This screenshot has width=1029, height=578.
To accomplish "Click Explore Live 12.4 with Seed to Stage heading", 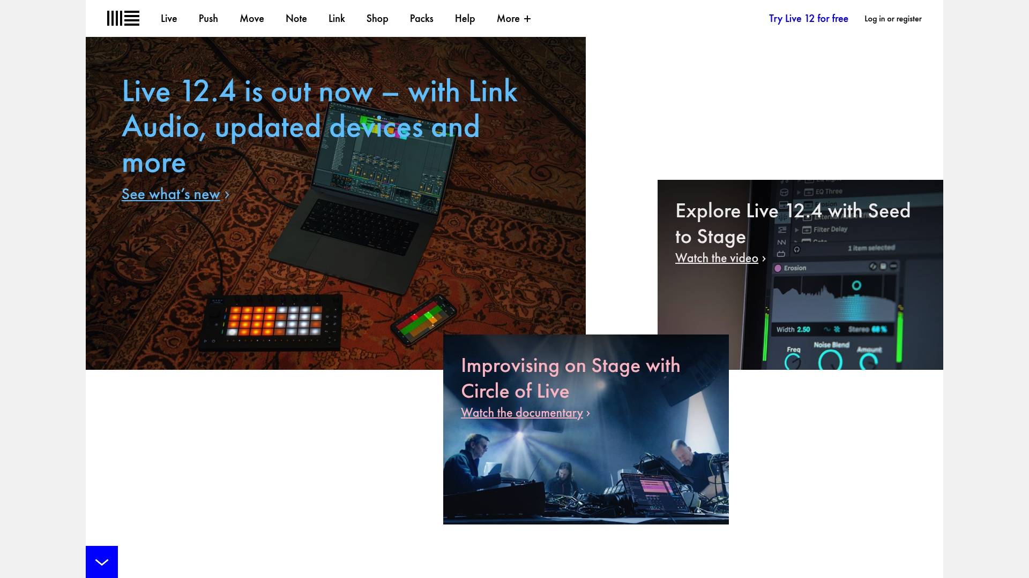I will pos(793,224).
